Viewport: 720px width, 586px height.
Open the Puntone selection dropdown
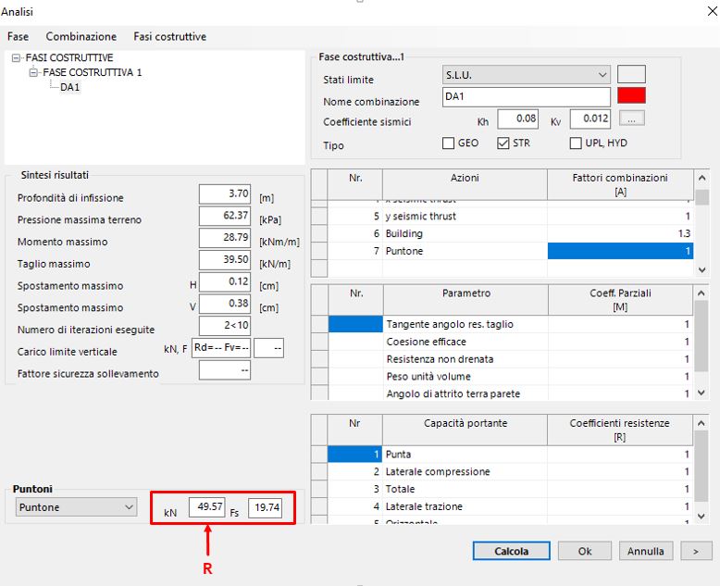129,507
